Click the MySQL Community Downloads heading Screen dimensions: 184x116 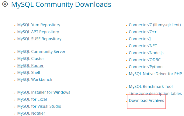pos(61,5)
